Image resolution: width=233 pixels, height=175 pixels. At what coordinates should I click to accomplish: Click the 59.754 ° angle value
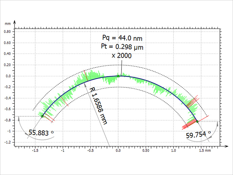(198, 135)
